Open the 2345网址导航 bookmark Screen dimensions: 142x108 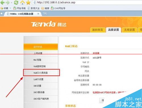(x=58, y=8)
